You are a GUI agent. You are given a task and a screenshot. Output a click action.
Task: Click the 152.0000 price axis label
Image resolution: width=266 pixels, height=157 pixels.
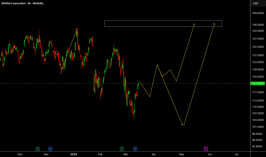[x=258, y=31]
